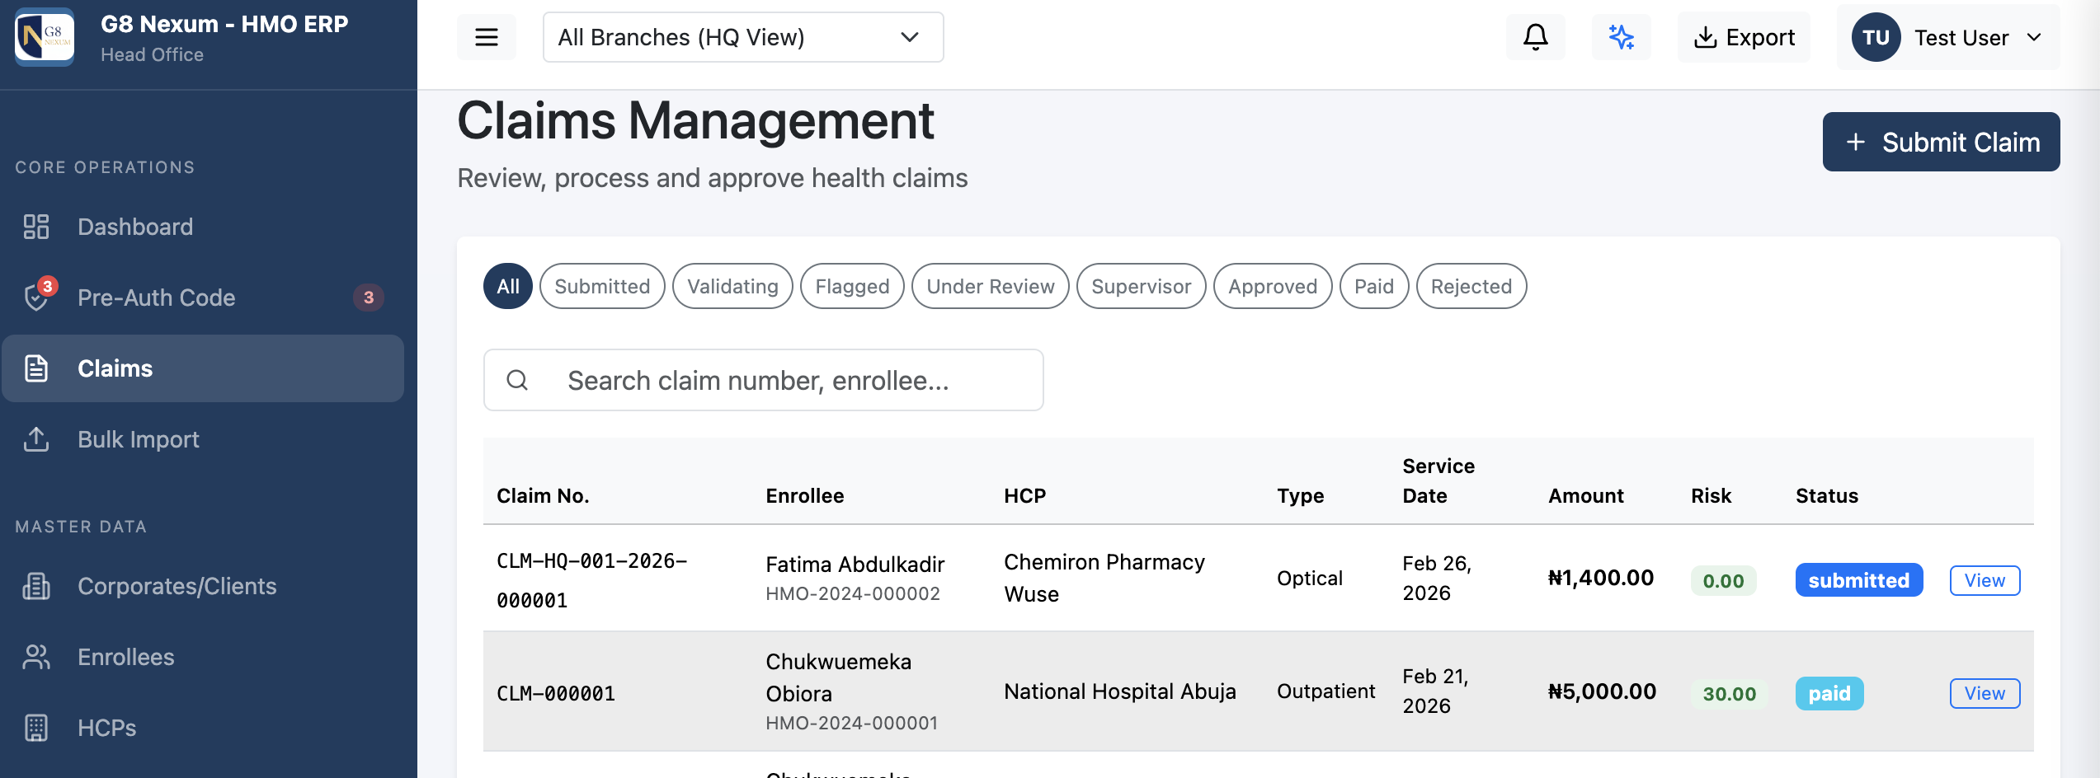
Task: Click enrollee Chukwuemeka Obiora name
Action: point(838,677)
